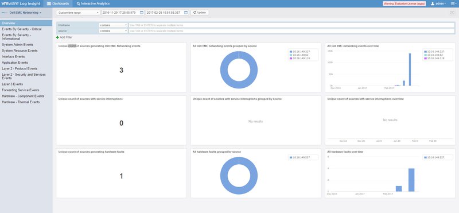Click 'All hardware faults grouped by source' title
459x213 pixels.
217,152
